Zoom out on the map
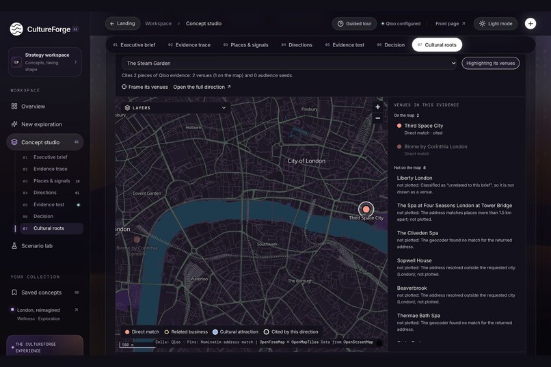551x367 pixels. click(378, 118)
